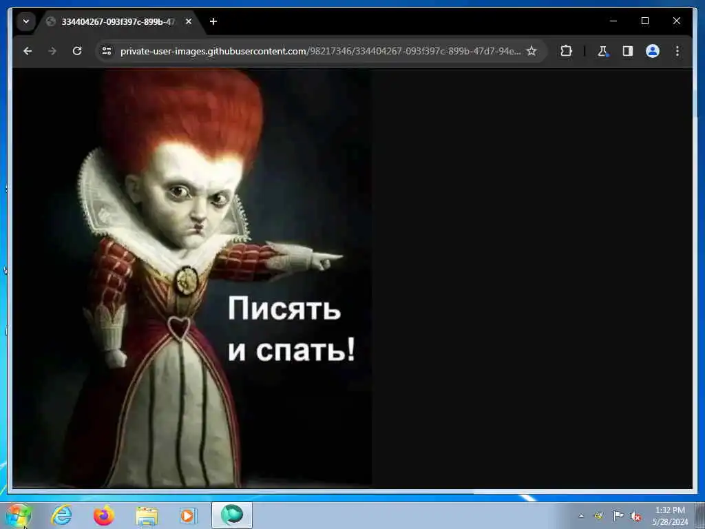Reload the current page
Viewport: 705px width, 529px height.
[x=77, y=51]
